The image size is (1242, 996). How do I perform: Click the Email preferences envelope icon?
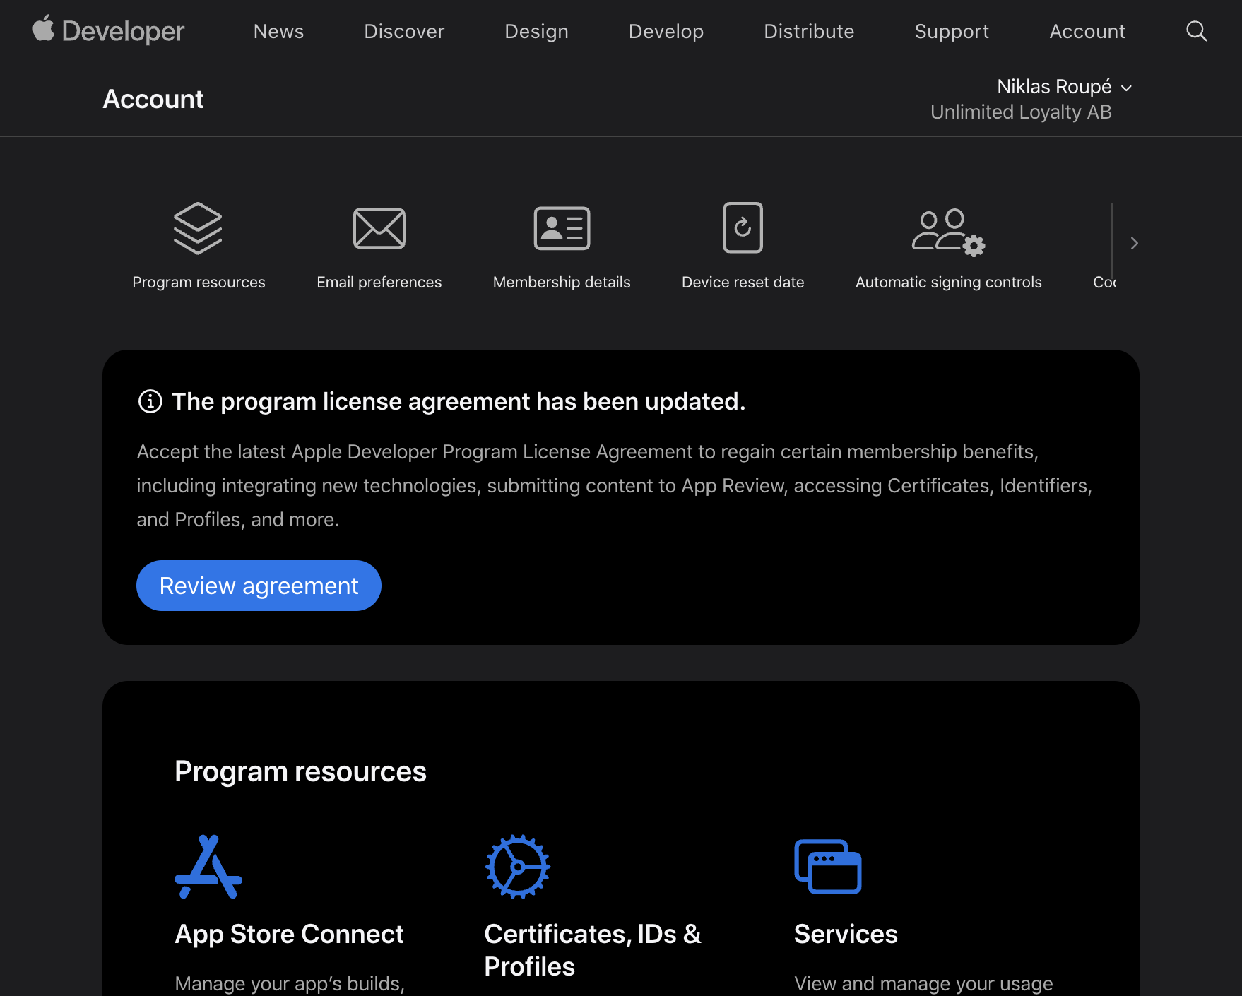[379, 228]
